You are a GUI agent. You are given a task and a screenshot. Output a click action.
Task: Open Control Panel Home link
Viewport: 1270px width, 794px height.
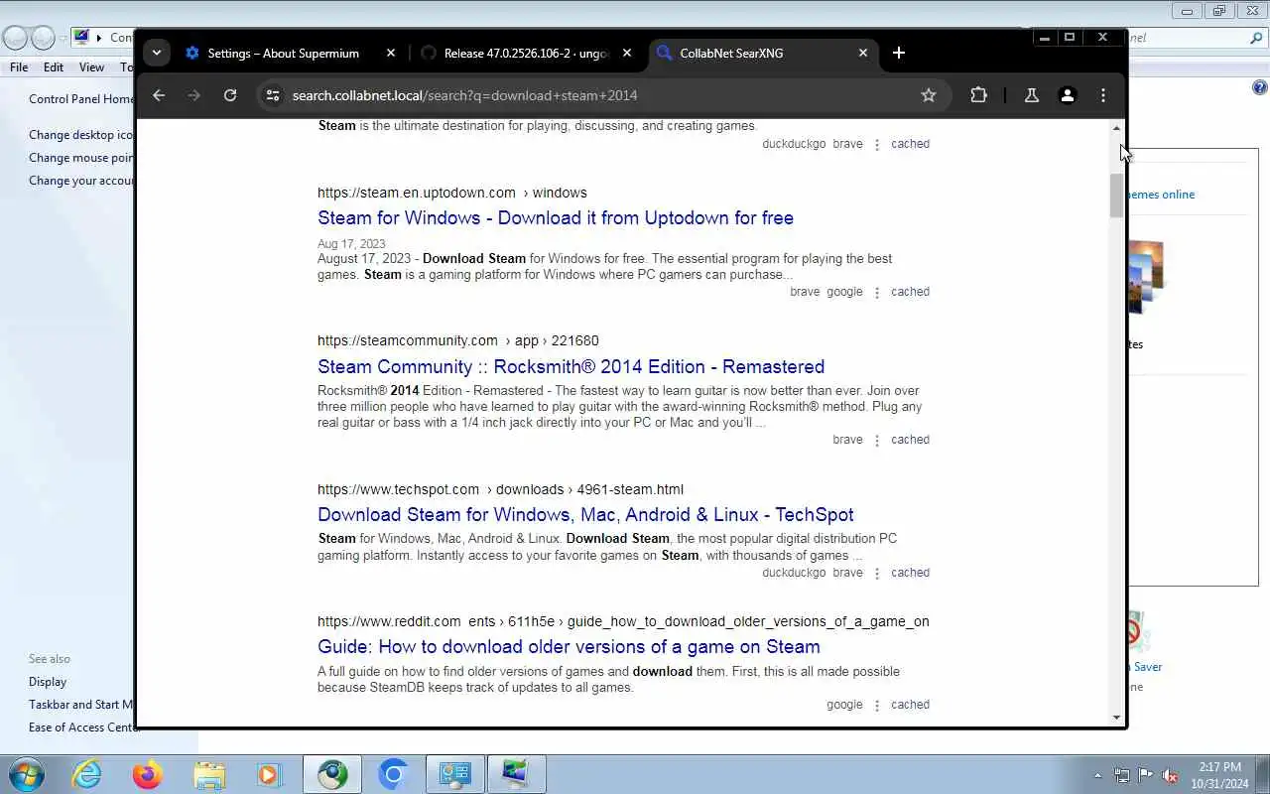[81, 99]
